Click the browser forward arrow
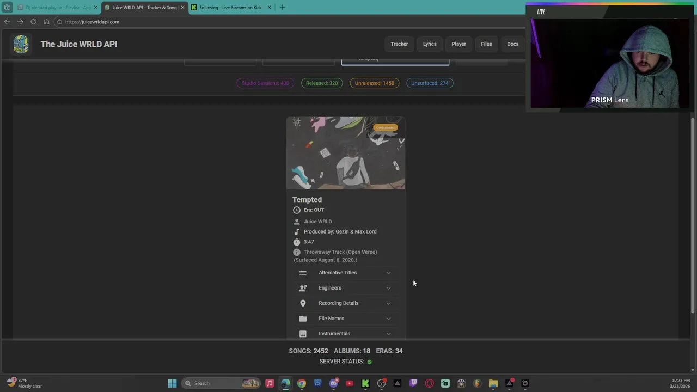Viewport: 697px width, 392px height. (20, 22)
